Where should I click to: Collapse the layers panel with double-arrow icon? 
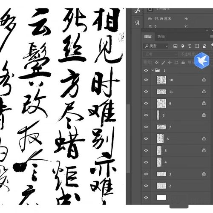click(x=207, y=30)
